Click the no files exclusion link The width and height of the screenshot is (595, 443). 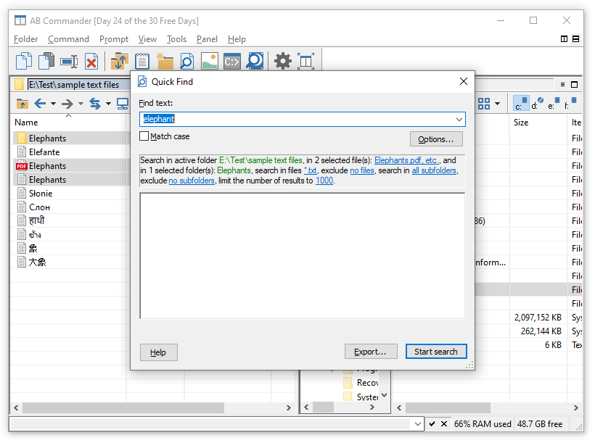(x=362, y=170)
